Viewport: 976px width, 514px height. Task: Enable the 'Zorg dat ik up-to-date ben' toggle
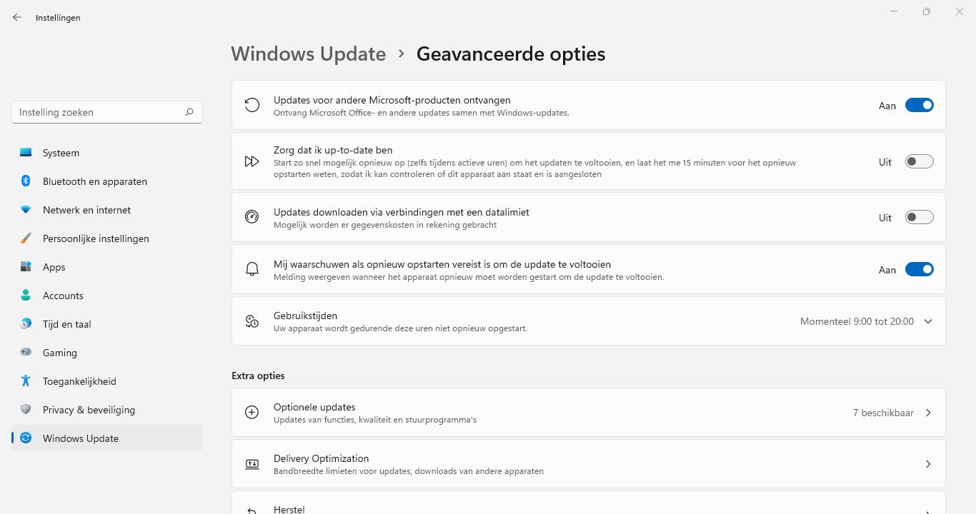coord(919,161)
